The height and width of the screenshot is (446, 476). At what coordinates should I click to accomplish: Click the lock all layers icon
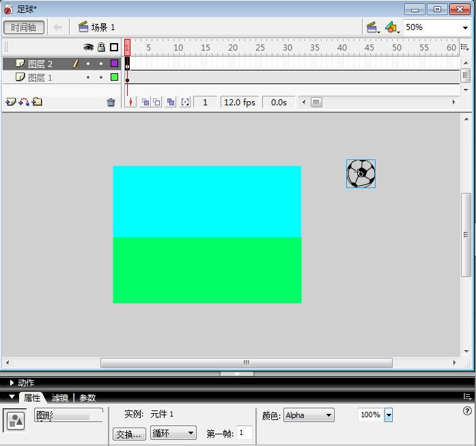click(101, 47)
